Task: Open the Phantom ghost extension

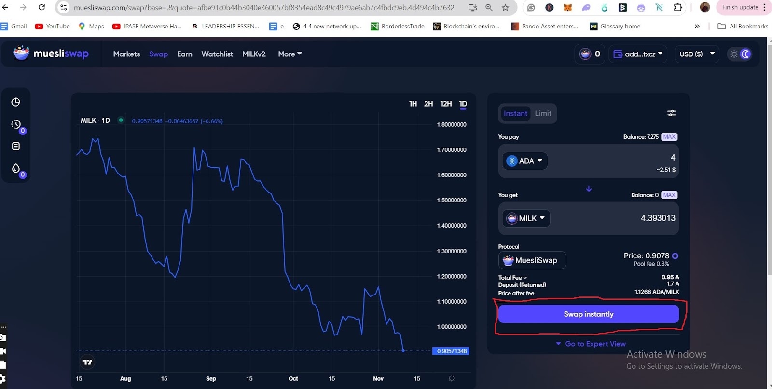Action: pos(586,7)
